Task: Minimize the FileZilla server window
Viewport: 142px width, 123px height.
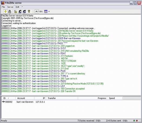Action: click(x=131, y=3)
